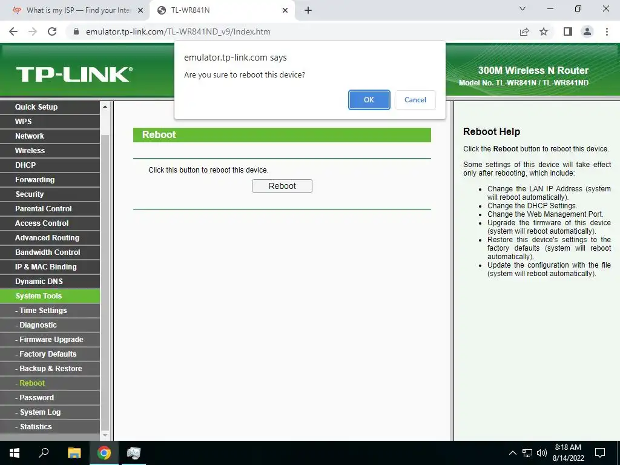Go to the Wireless settings menu
This screenshot has height=465, width=620.
pyautogui.click(x=50, y=151)
